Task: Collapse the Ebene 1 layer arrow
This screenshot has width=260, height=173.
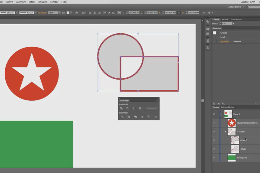Action: click(x=222, y=114)
